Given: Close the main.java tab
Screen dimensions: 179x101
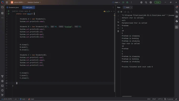Looking at the screenshot, I should point(34,7).
